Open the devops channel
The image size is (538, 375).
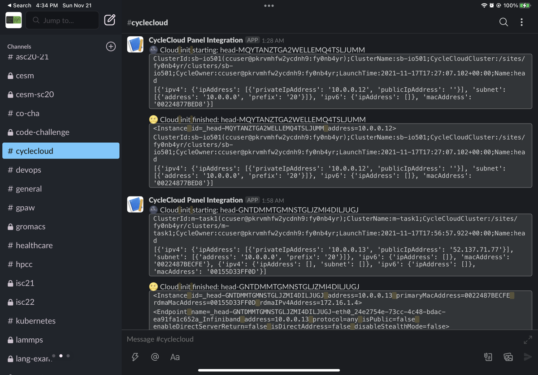pyautogui.click(x=61, y=170)
